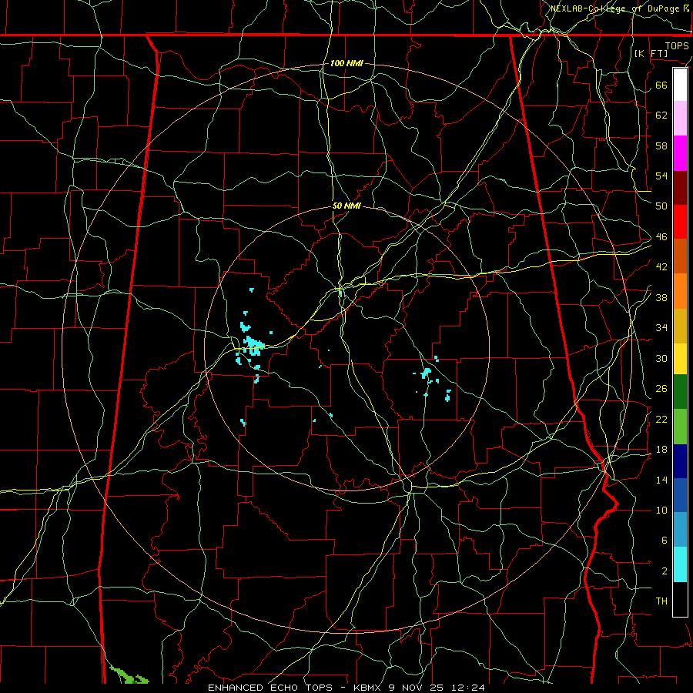Click the black TH swatch at legend bottom
The width and height of the screenshot is (693, 693).
[680, 599]
